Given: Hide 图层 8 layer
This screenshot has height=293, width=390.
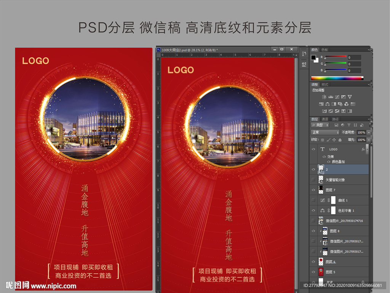Looking at the screenshot, I should point(313,231).
